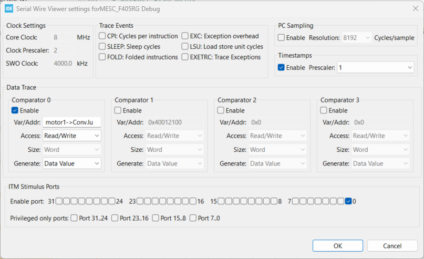Image resolution: width=424 pixels, height=259 pixels.
Task: Enable CPI: Cycles per instruction trace event
Action: tap(102, 36)
